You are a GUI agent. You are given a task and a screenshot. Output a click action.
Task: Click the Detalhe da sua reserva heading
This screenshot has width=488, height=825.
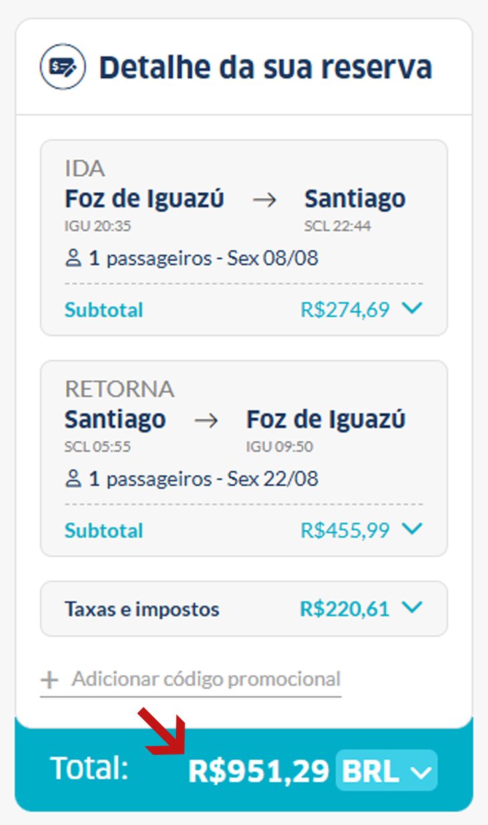click(265, 68)
